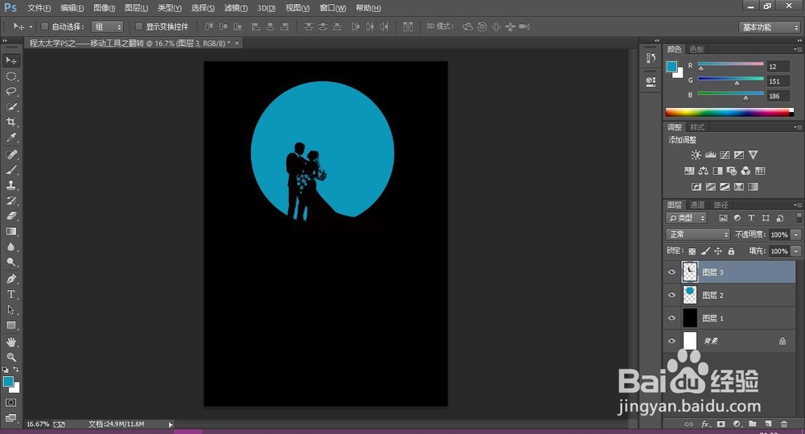Switch to the 样式 panel tab
Image resolution: width=805 pixels, height=434 pixels.
pos(697,127)
